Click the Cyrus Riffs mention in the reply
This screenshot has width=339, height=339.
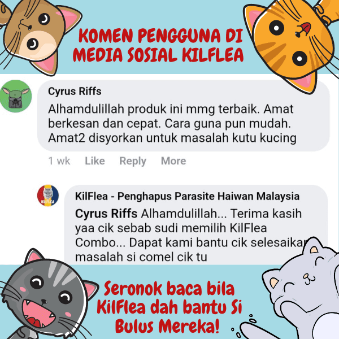coord(106,214)
